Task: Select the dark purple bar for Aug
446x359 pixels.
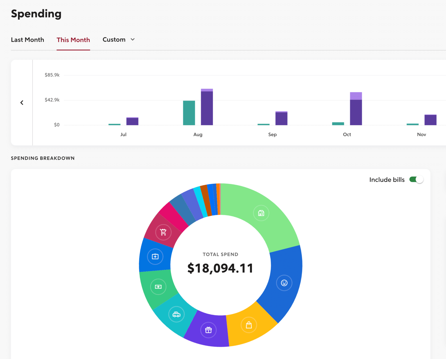Action: coord(207,108)
